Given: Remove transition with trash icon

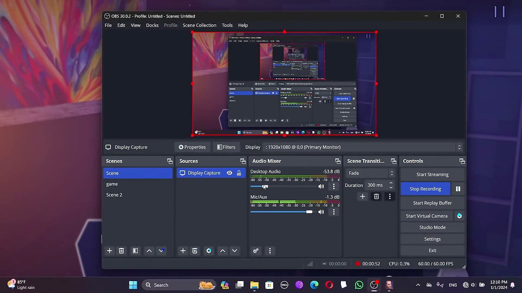Looking at the screenshot, I should 376,197.
